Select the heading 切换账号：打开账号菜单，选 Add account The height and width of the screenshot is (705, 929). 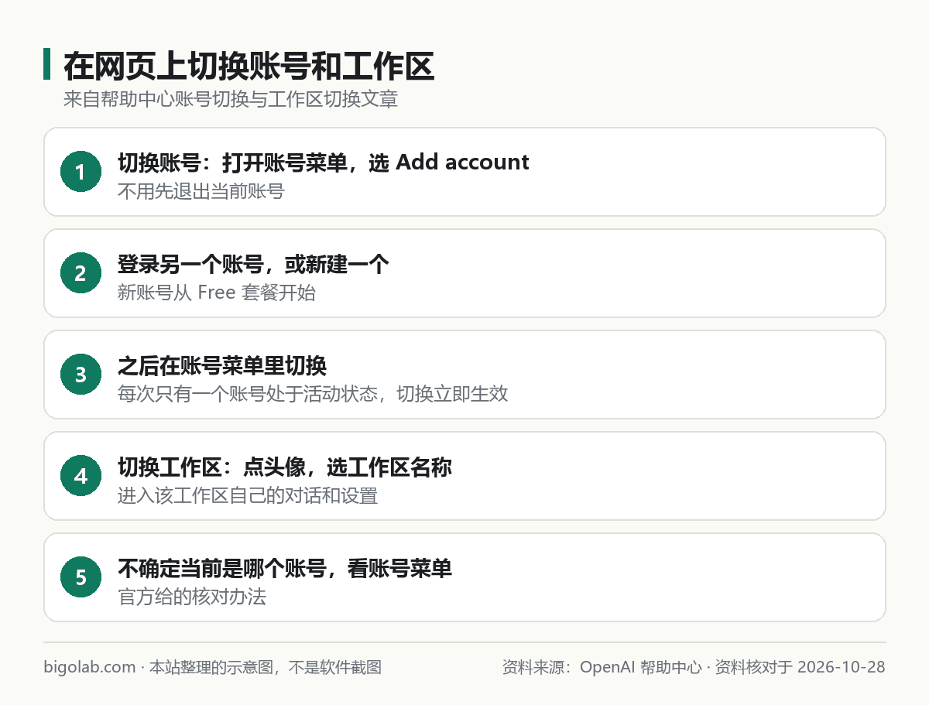coord(324,162)
